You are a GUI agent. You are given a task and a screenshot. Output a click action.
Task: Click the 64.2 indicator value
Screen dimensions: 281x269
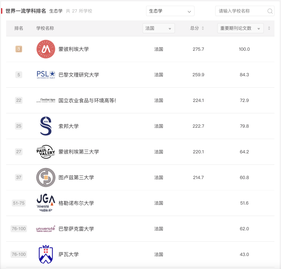pyautogui.click(x=244, y=152)
